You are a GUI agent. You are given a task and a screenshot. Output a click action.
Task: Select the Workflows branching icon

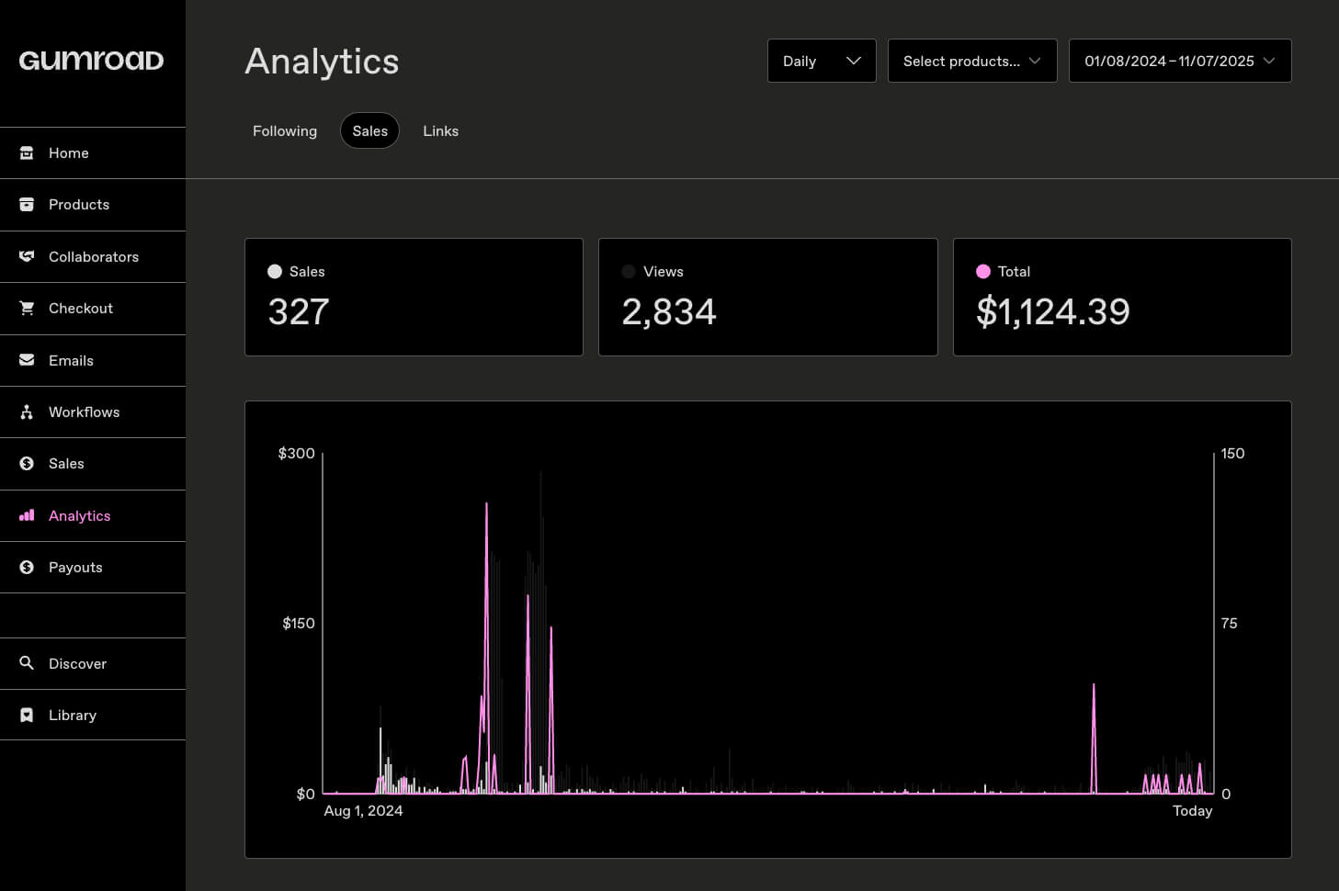tap(27, 412)
